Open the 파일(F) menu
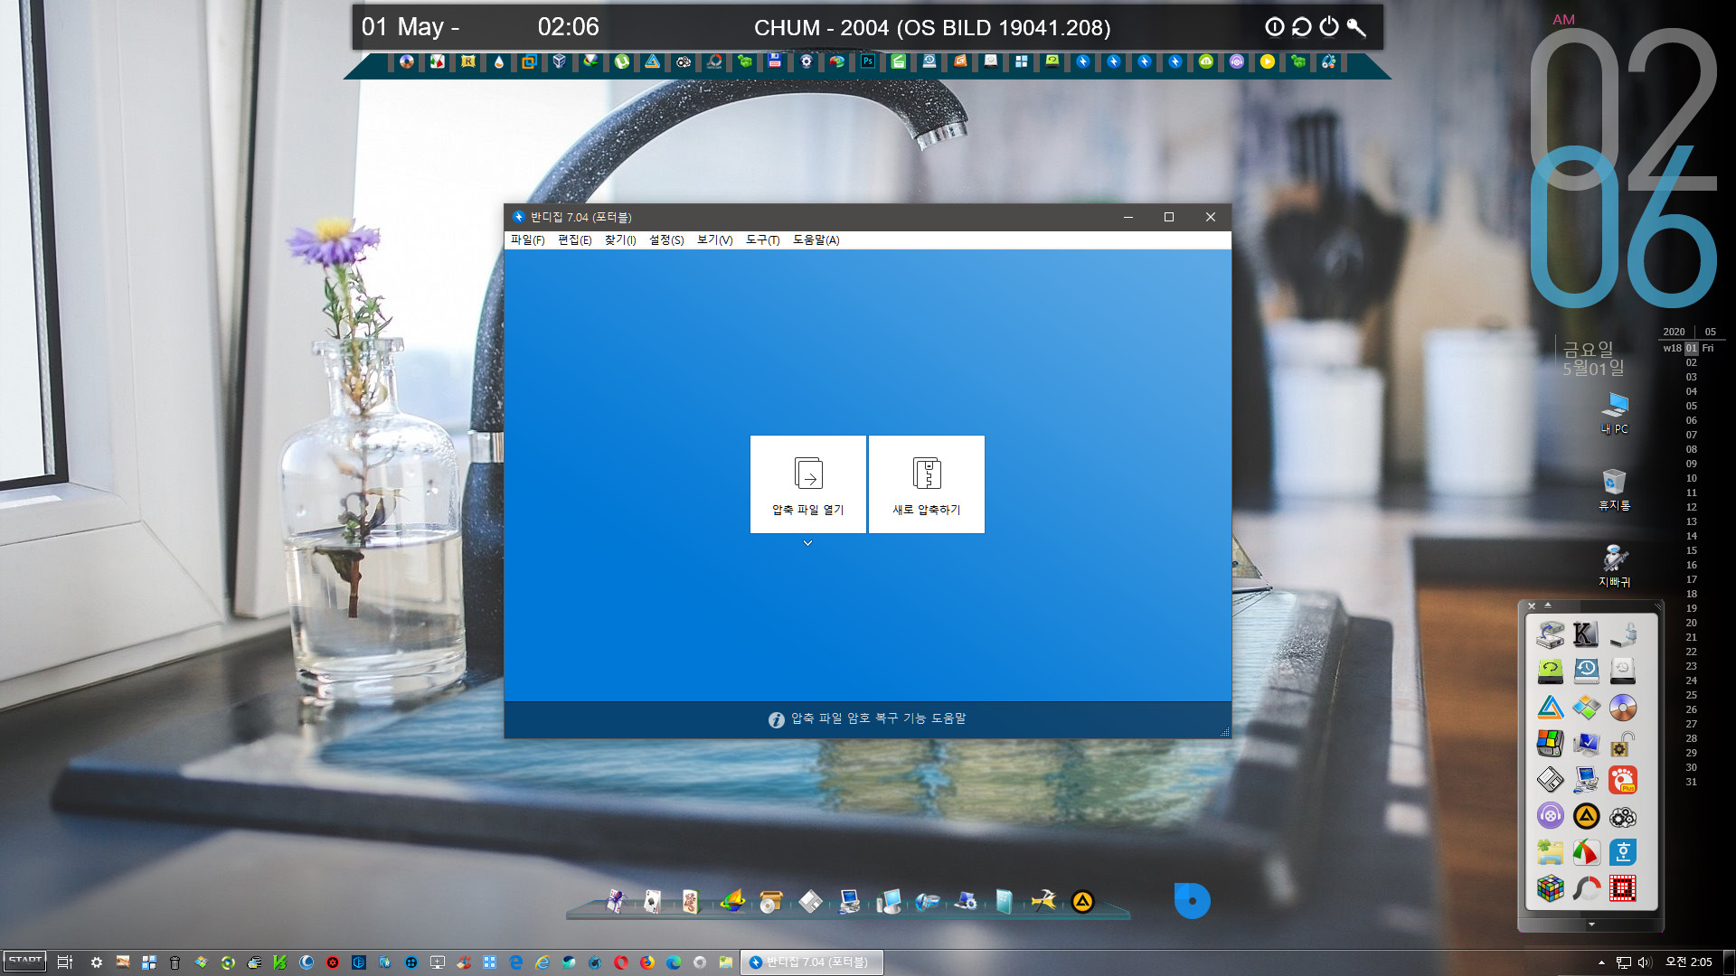Screen dimensions: 1736x976 527,240
